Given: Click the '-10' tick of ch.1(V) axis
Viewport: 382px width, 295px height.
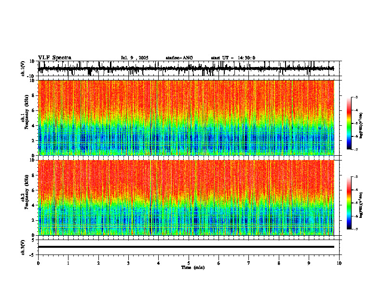Looking at the screenshot, I should tap(31, 76).
